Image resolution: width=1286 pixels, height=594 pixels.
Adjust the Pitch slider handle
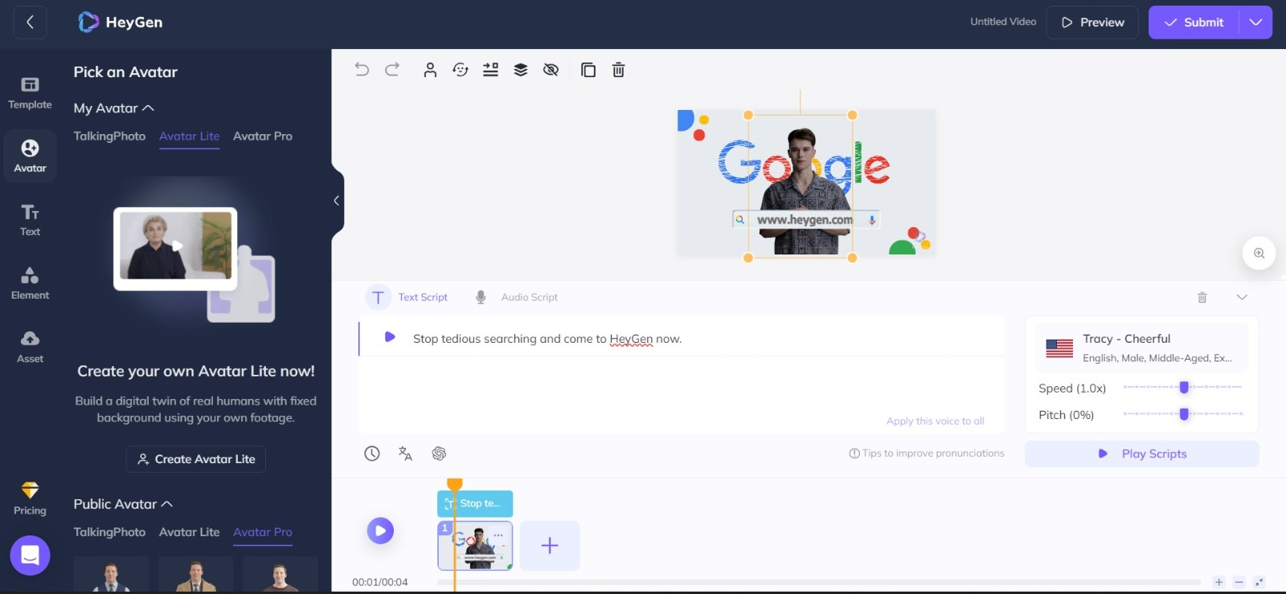click(x=1184, y=414)
